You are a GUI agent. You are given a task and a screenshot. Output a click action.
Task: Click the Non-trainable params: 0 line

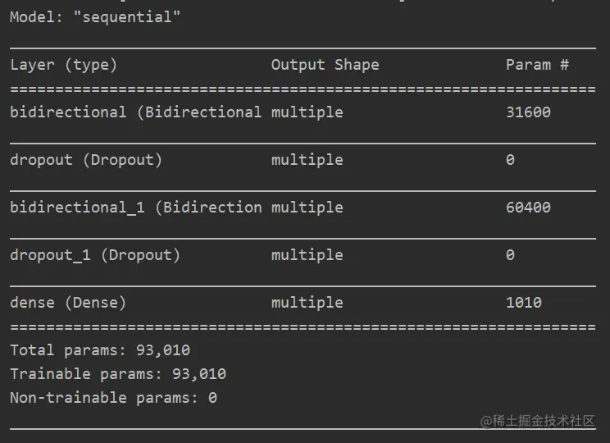pos(114,398)
